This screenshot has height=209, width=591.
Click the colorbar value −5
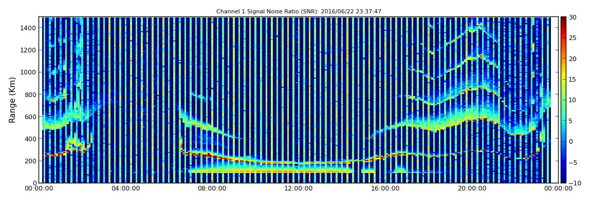click(572, 162)
